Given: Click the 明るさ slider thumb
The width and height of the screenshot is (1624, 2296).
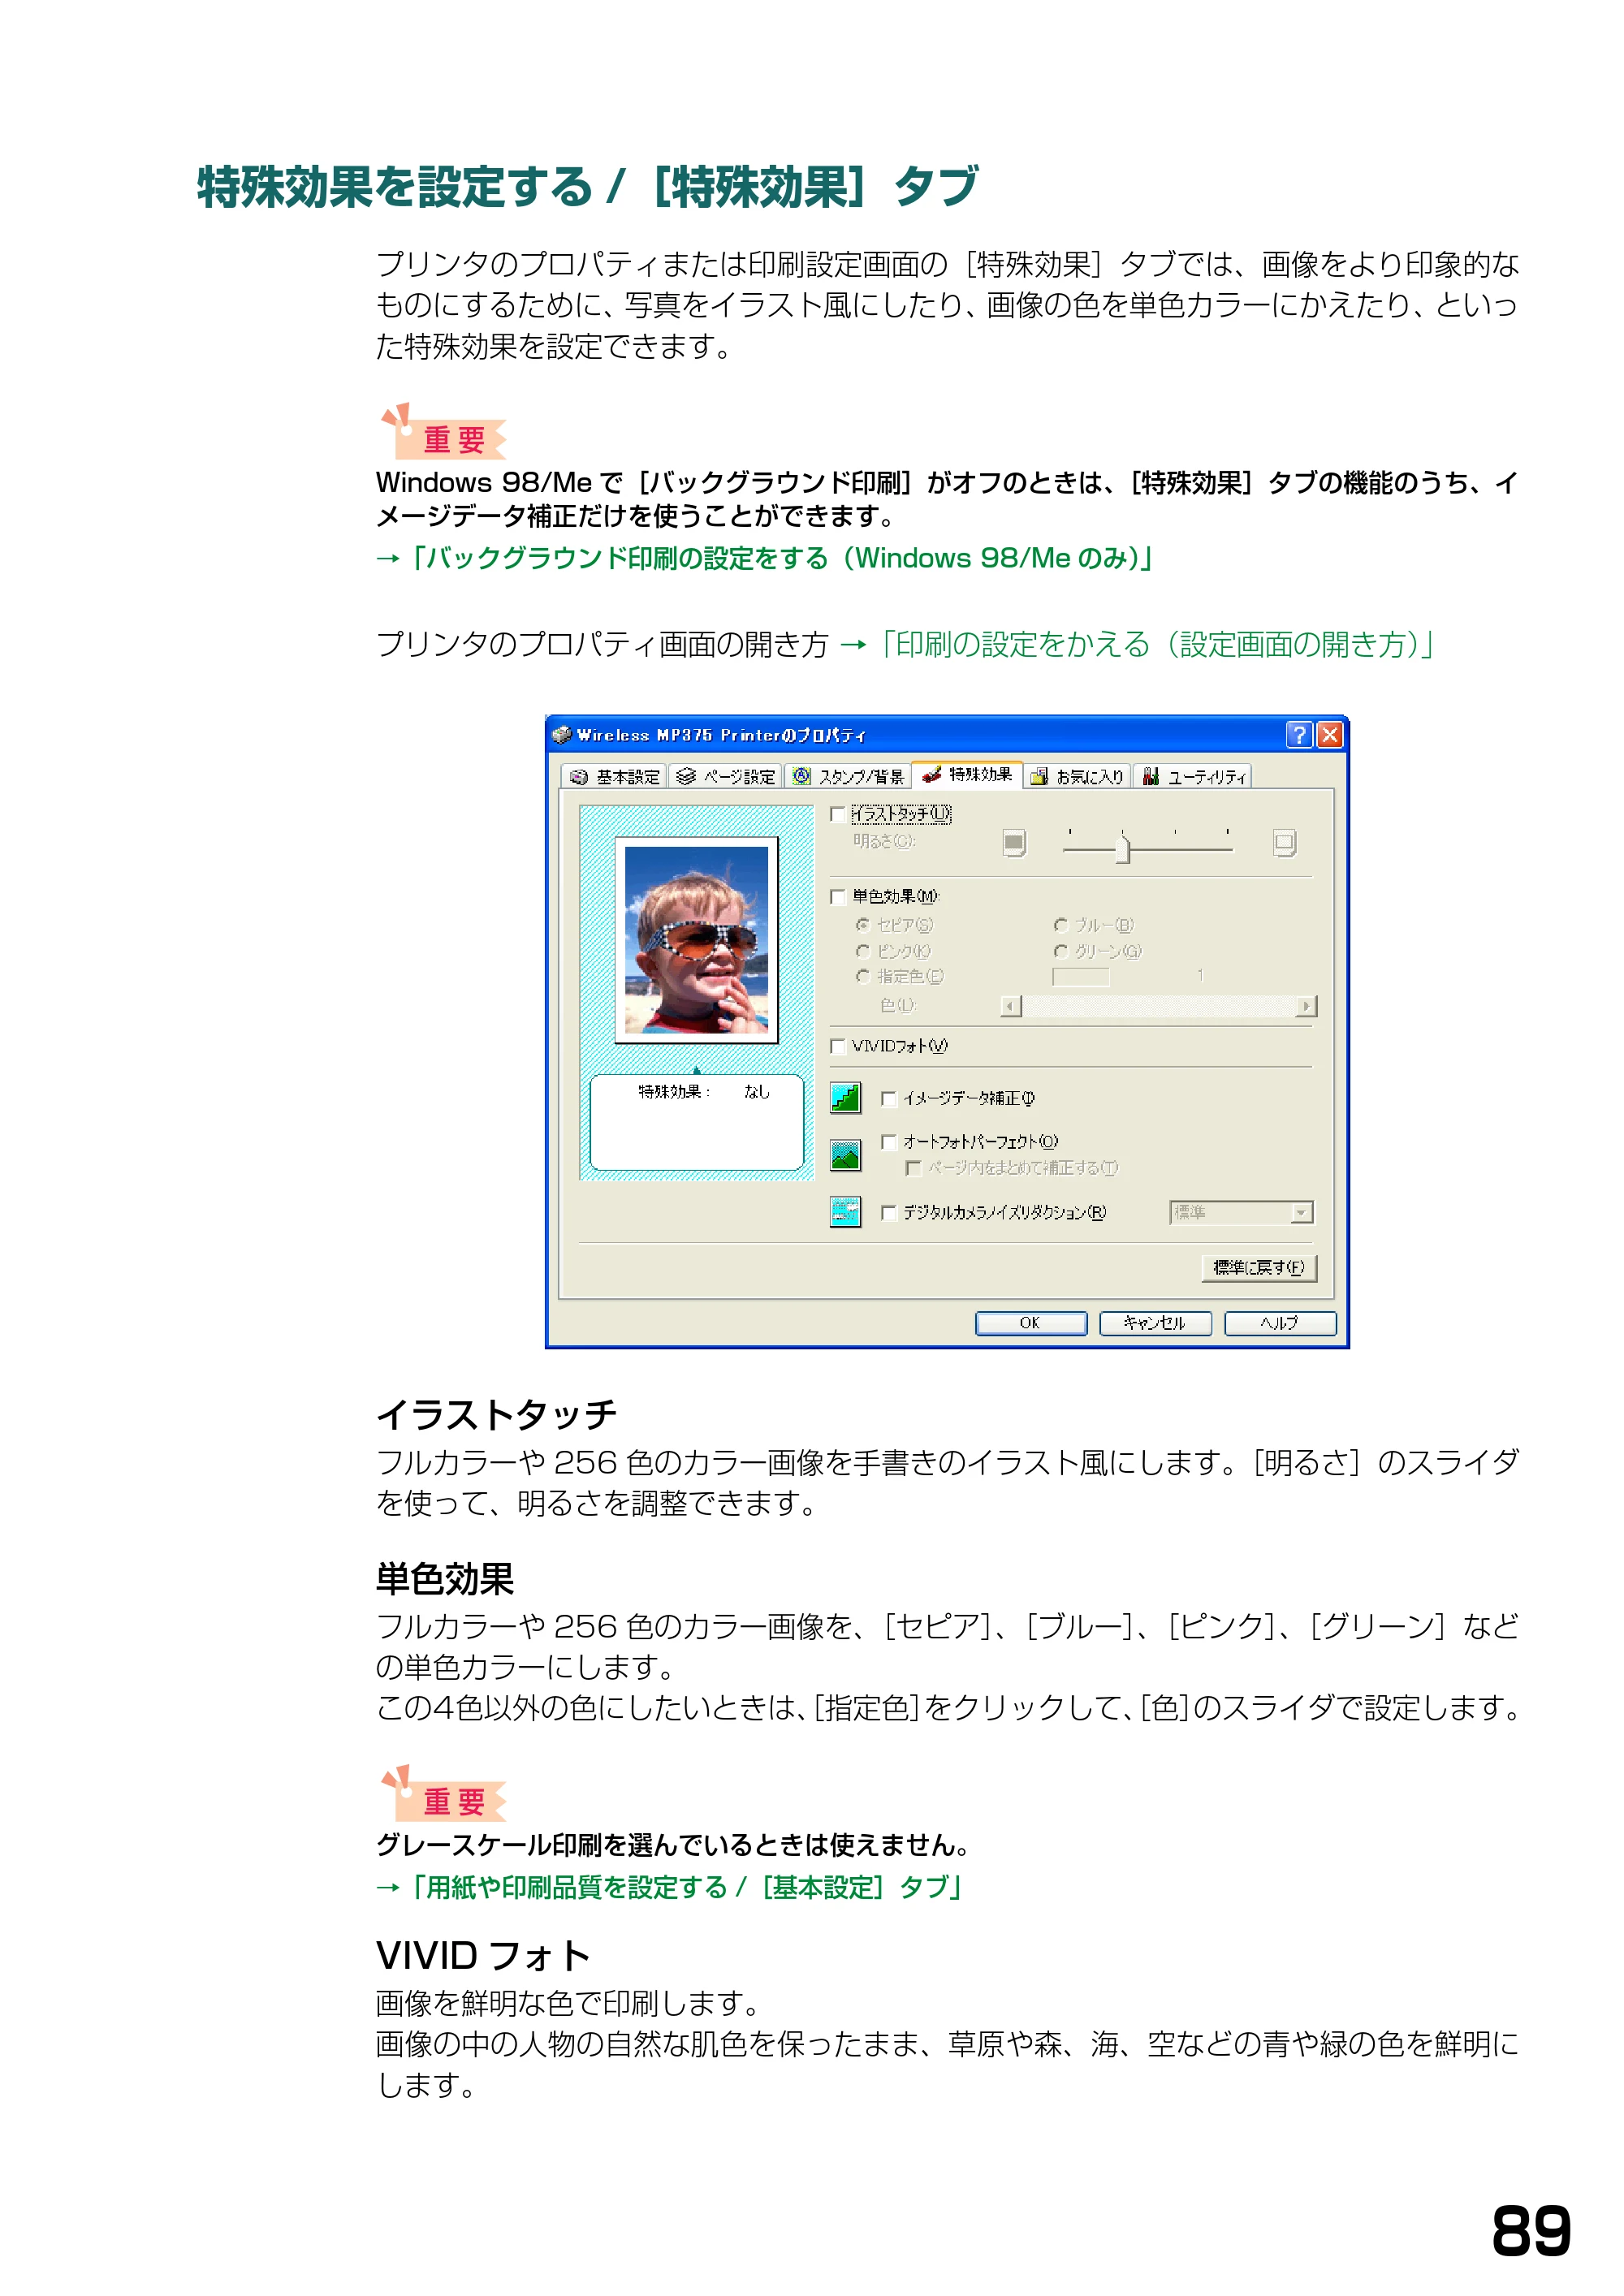Looking at the screenshot, I should point(1123,850).
